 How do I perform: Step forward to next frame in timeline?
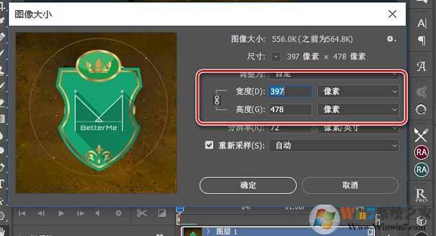click(x=81, y=213)
